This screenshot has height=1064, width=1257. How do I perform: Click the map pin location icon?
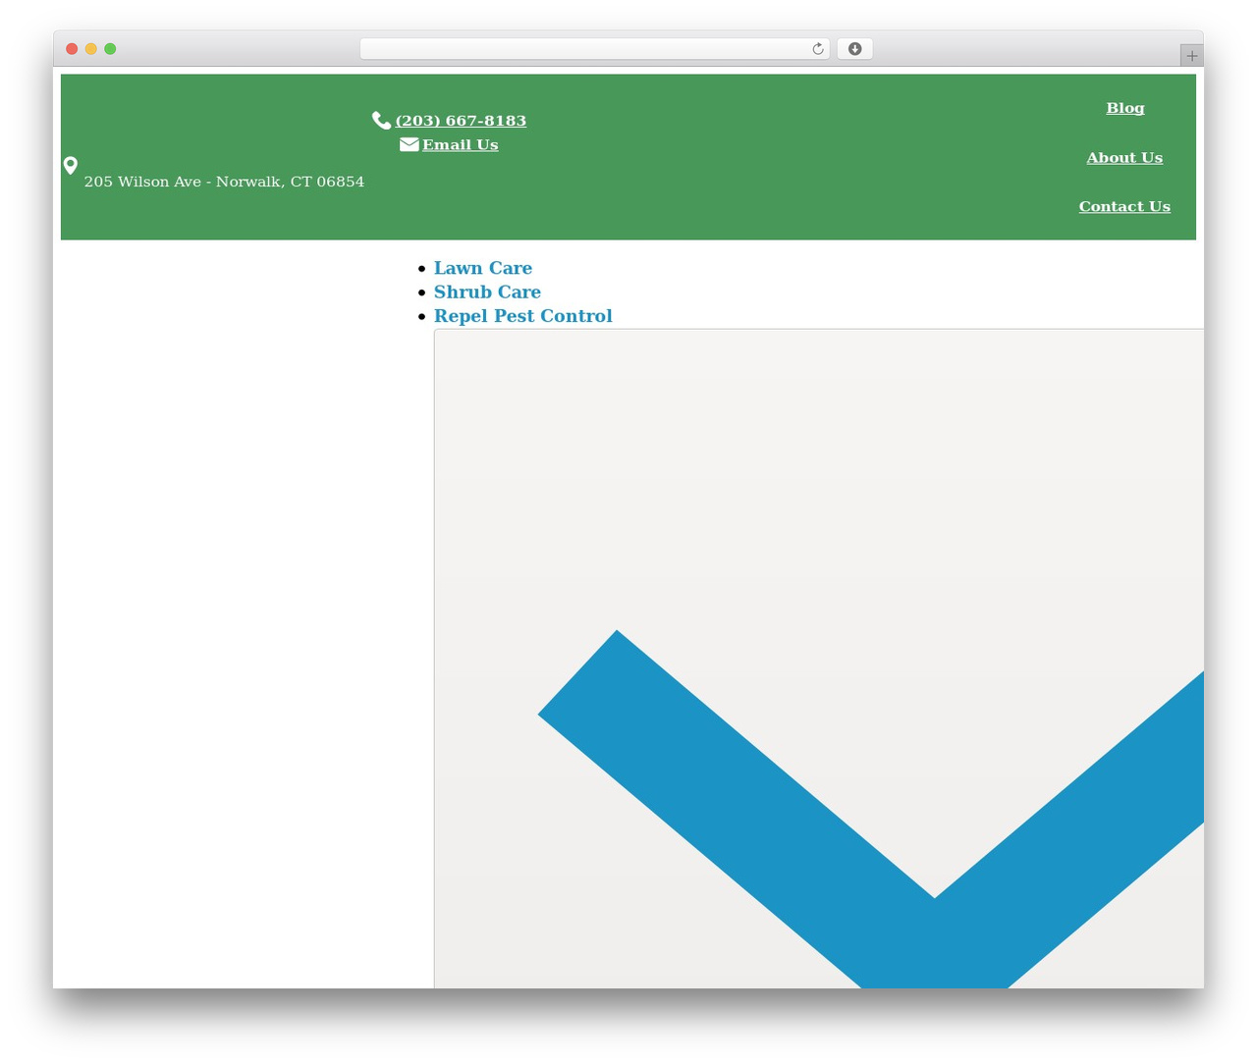point(71,165)
